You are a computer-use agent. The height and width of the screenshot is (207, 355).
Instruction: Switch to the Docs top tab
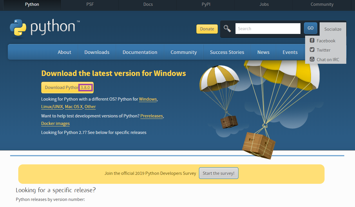(148, 4)
